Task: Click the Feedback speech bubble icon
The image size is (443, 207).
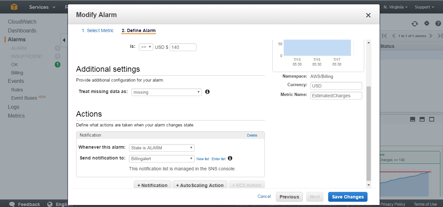Action: [12, 204]
